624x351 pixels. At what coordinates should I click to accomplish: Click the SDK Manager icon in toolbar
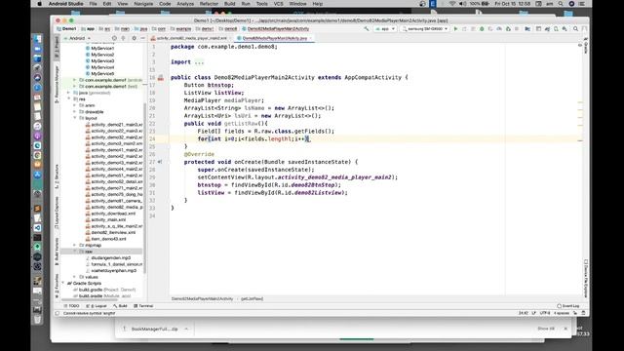565,28
